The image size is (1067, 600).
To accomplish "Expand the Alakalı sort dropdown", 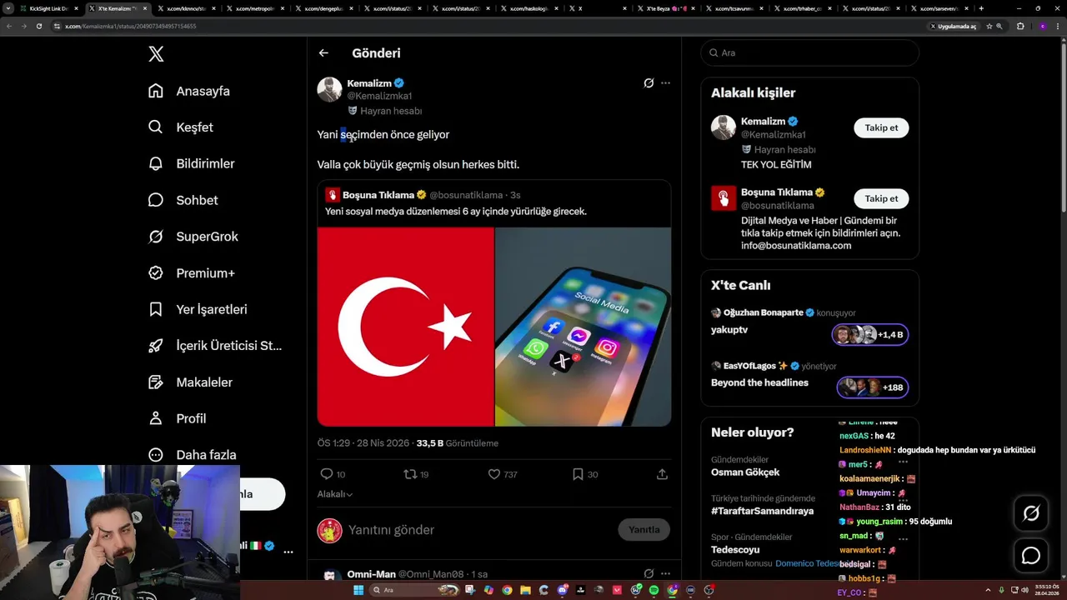I will pyautogui.click(x=334, y=494).
